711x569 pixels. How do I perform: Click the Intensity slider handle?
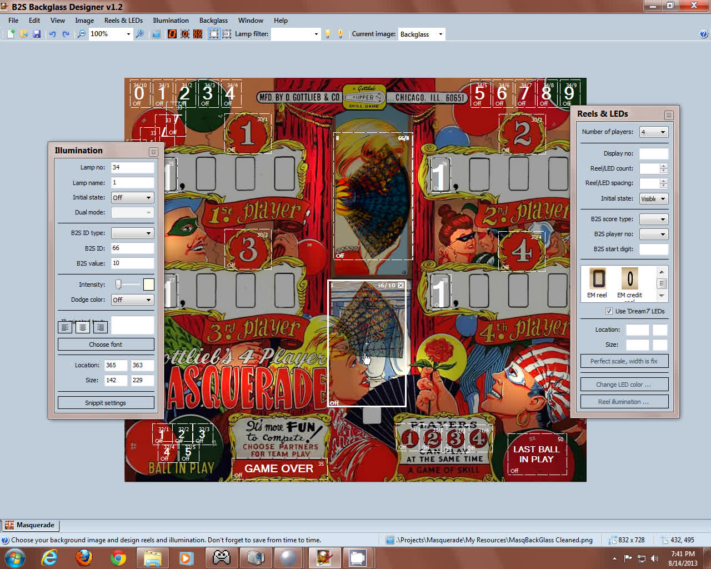tap(118, 284)
